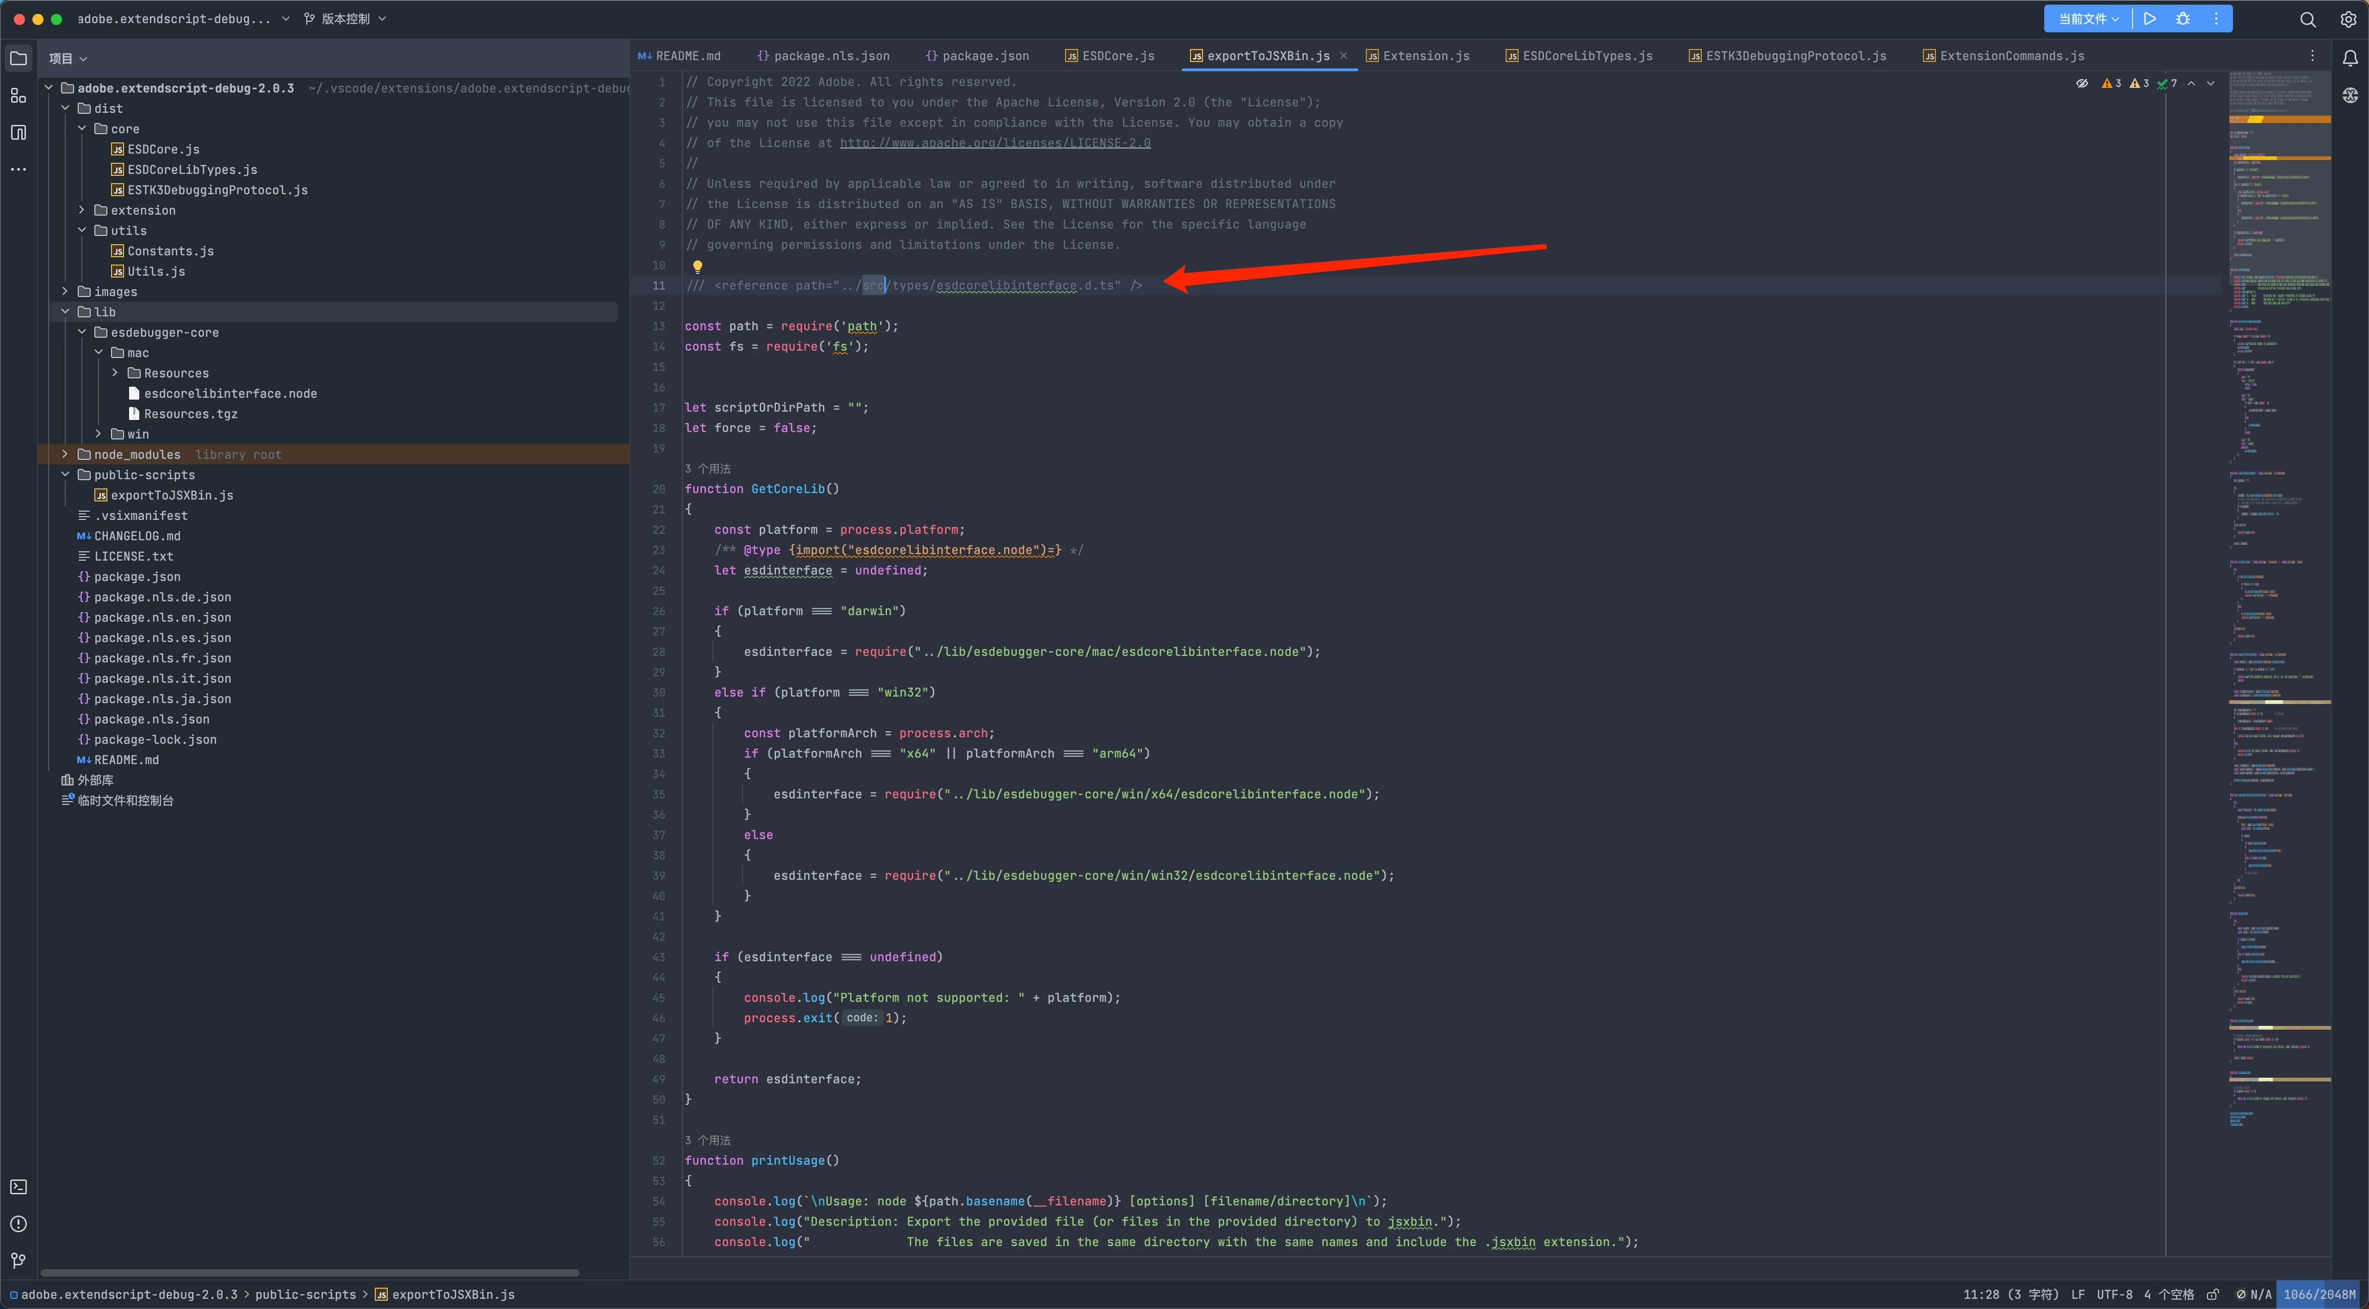The width and height of the screenshot is (2369, 1309).
Task: Toggle read-only lock icon in status bar
Action: tap(2214, 1294)
